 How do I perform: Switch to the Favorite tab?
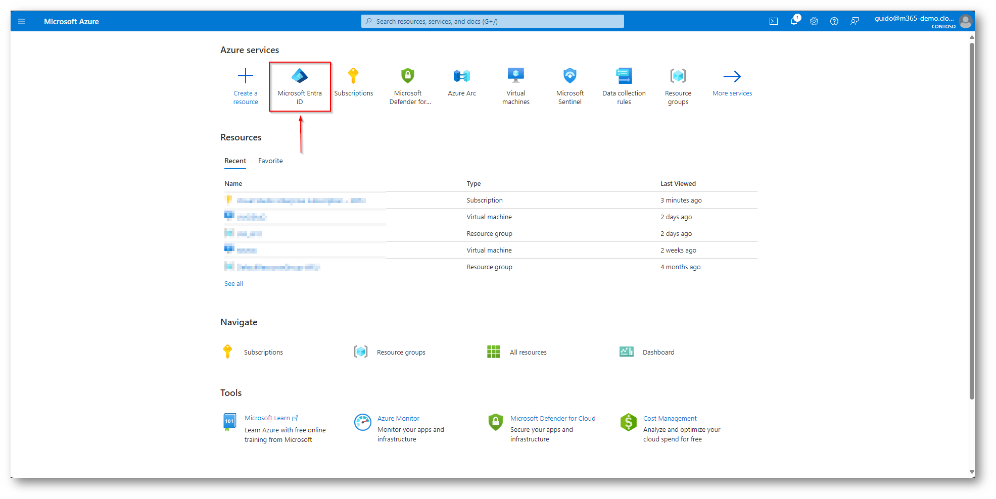pos(270,161)
